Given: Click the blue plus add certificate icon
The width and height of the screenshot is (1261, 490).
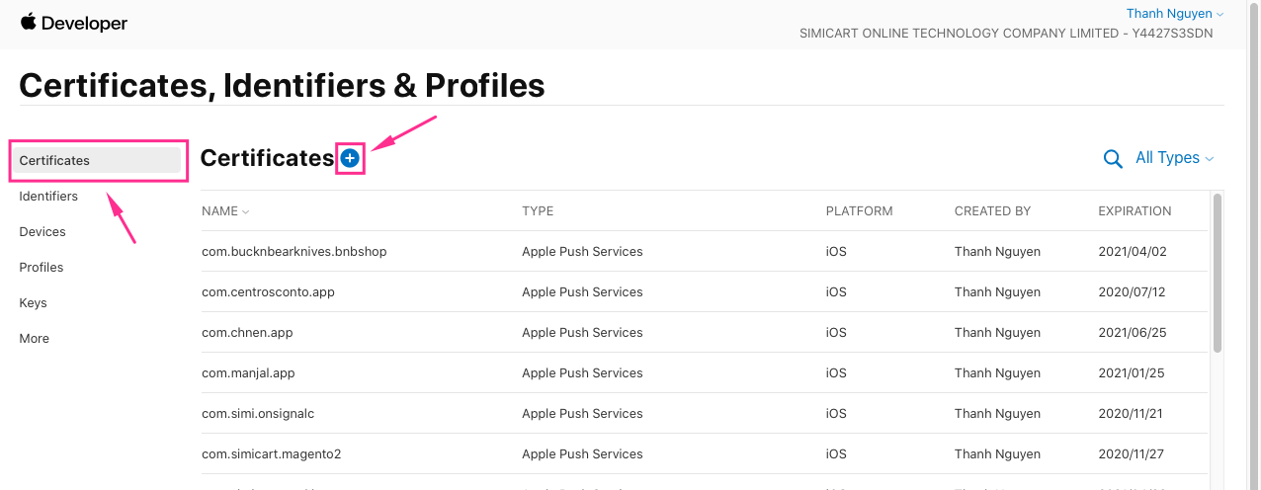Looking at the screenshot, I should point(350,157).
